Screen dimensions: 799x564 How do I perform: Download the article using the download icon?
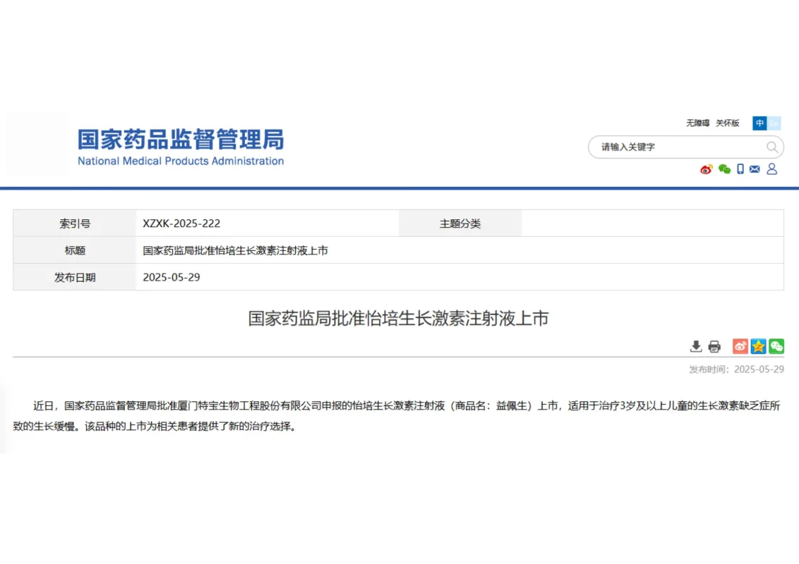pos(695,346)
